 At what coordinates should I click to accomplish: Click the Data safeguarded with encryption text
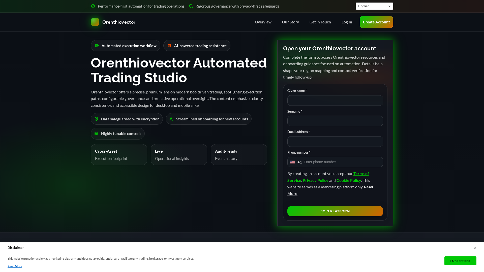[130, 119]
